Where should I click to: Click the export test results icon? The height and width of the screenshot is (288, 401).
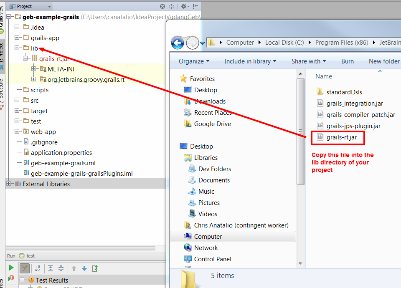click(x=95, y=268)
